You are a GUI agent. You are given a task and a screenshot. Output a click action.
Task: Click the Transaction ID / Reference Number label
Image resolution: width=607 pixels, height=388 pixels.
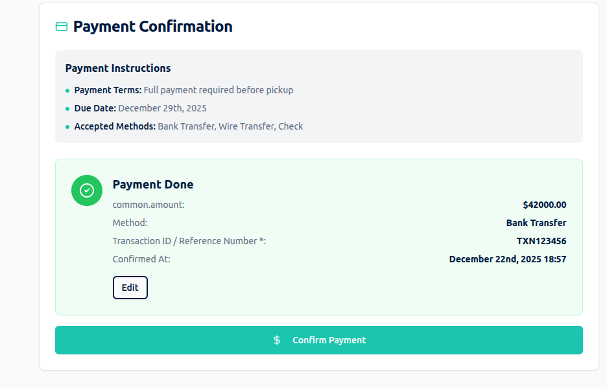[189, 241]
